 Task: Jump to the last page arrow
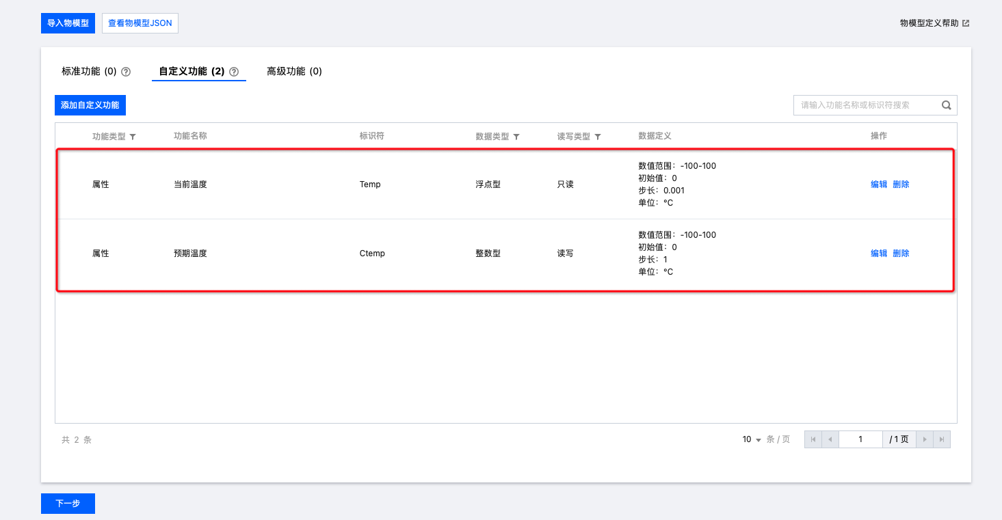tap(942, 439)
